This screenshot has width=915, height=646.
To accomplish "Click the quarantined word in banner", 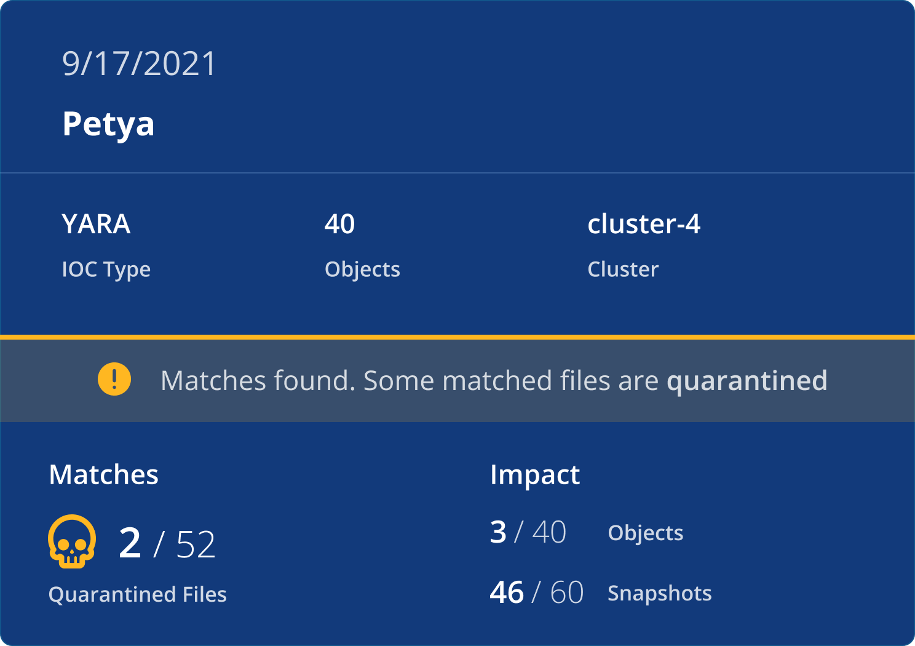I will [x=747, y=381].
